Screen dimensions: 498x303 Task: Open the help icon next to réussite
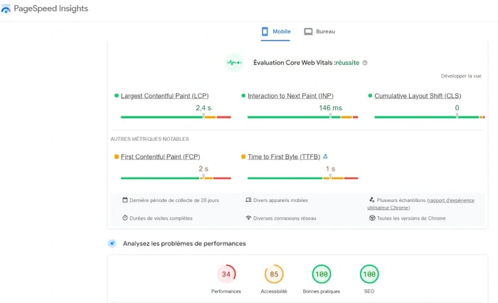point(365,63)
